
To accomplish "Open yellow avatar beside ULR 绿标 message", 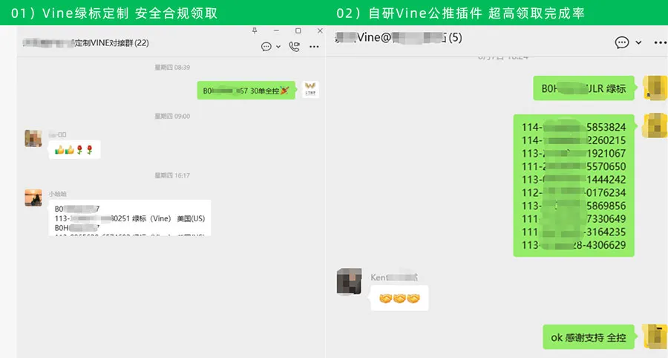I will tap(655, 88).
